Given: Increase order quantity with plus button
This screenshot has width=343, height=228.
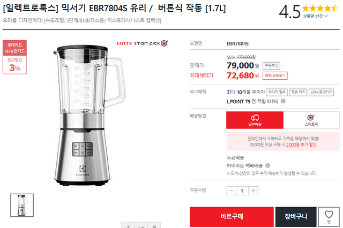Looking at the screenshot, I should 253,191.
